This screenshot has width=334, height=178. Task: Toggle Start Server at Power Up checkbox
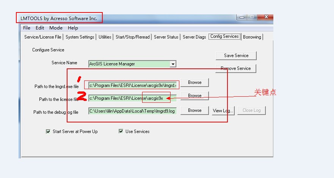(x=48, y=132)
